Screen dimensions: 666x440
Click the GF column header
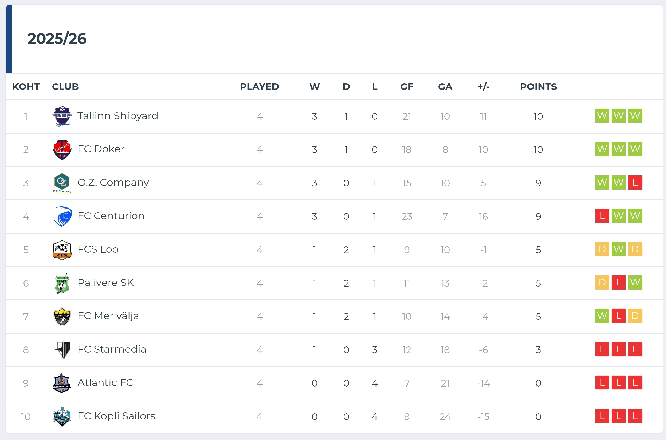(407, 86)
